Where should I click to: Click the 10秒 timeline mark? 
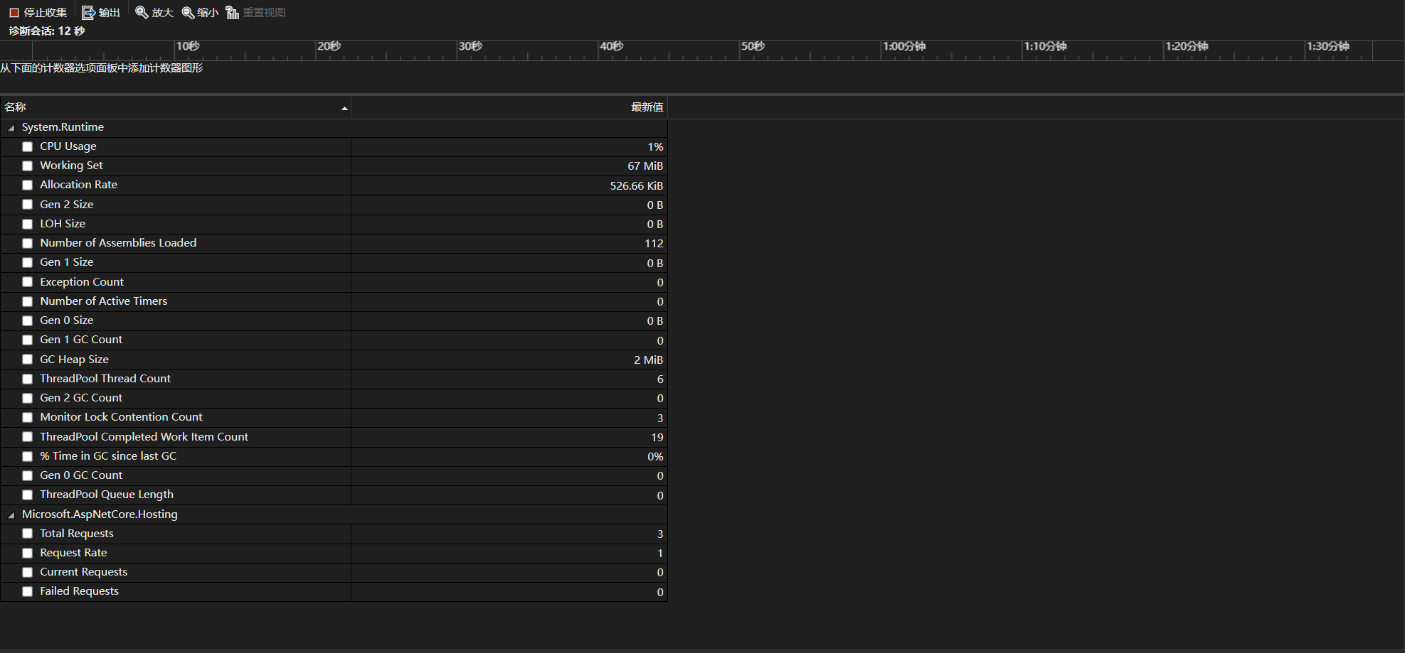188,46
